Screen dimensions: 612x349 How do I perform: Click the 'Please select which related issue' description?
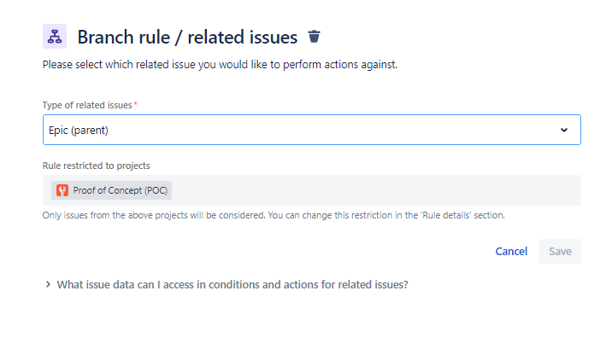click(x=220, y=65)
